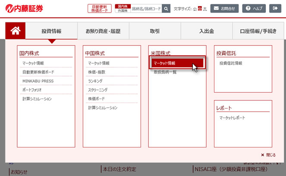Click the 銘柄名/銘柄コード search field

146,8
